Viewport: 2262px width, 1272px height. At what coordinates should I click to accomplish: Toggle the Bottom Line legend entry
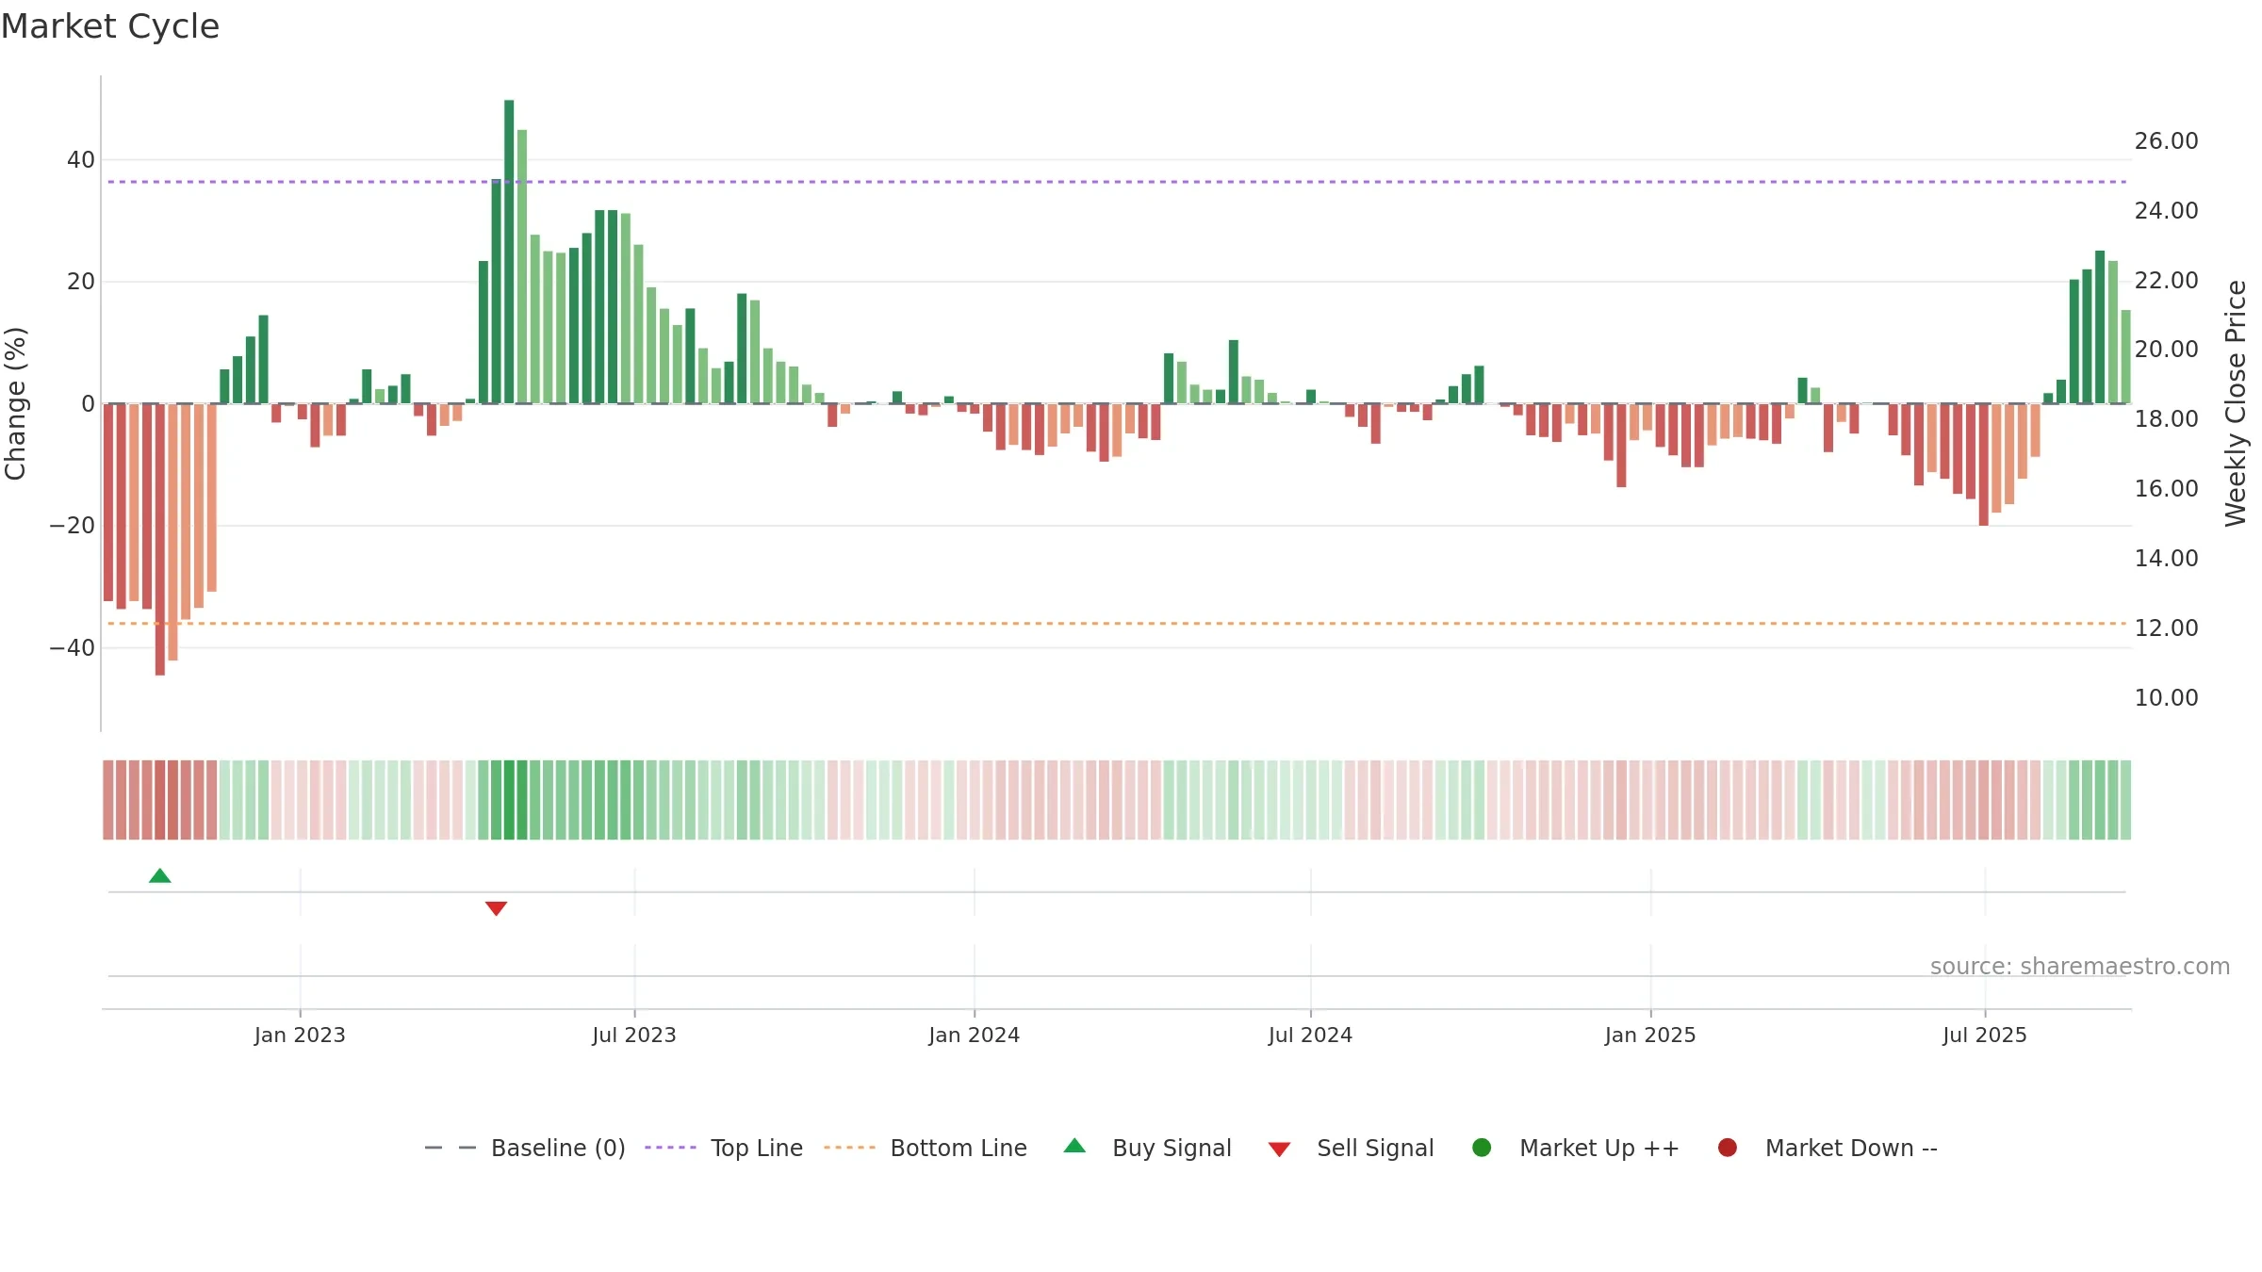coord(926,1148)
